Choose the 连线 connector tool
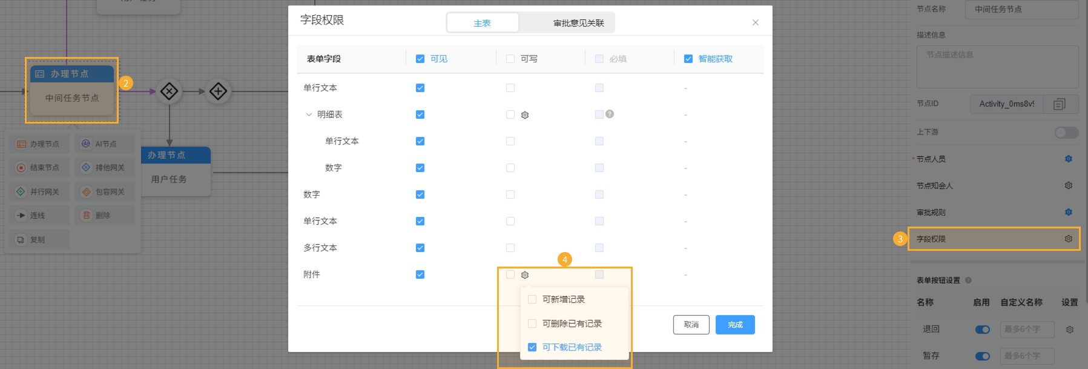 click(x=38, y=216)
